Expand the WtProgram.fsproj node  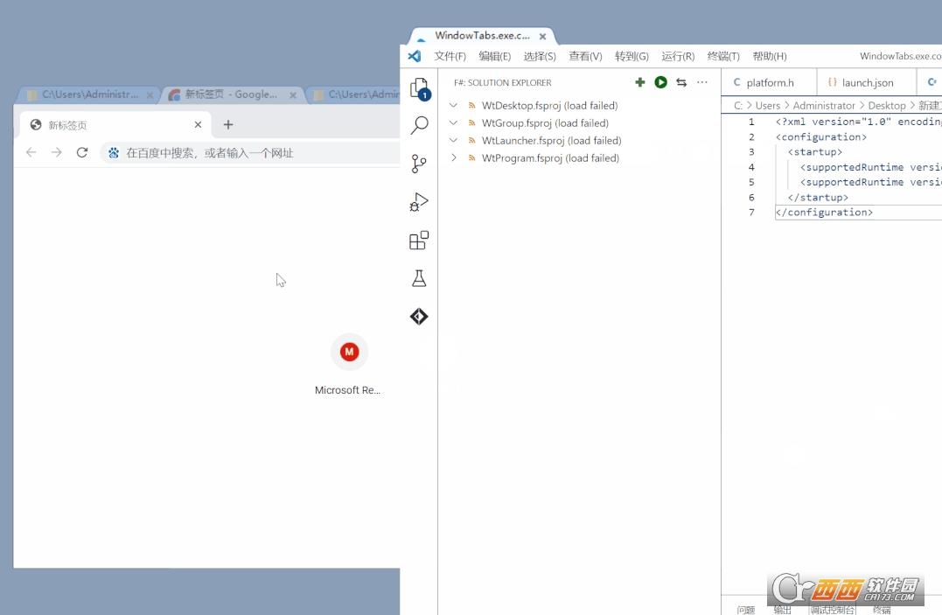coord(454,157)
